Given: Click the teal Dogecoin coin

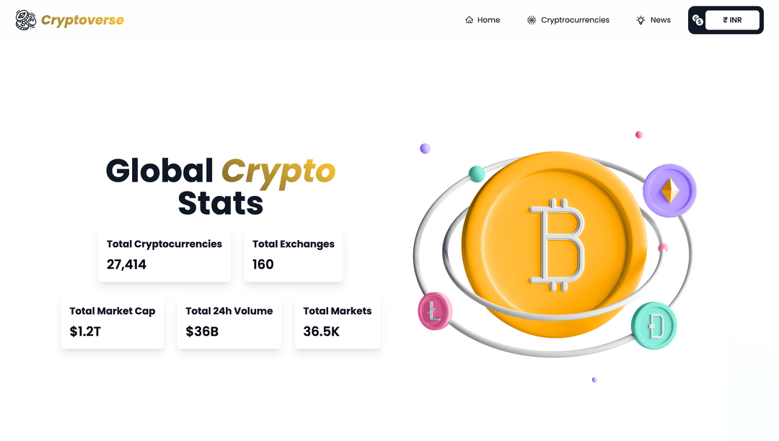Looking at the screenshot, I should pyautogui.click(x=653, y=326).
